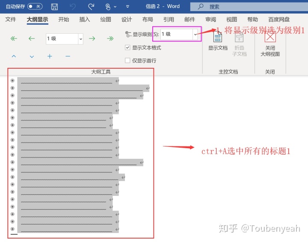The height and width of the screenshot is (242, 308).
Task: Promote to Heading 1 with double-left arrow
Action: [14, 38]
